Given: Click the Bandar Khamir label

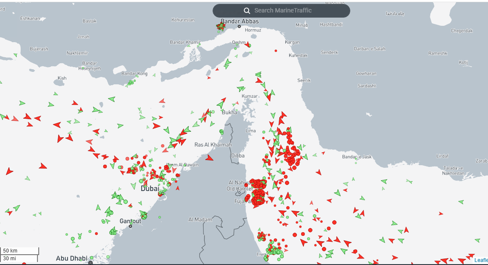Looking at the screenshot, I should pyautogui.click(x=185, y=42).
